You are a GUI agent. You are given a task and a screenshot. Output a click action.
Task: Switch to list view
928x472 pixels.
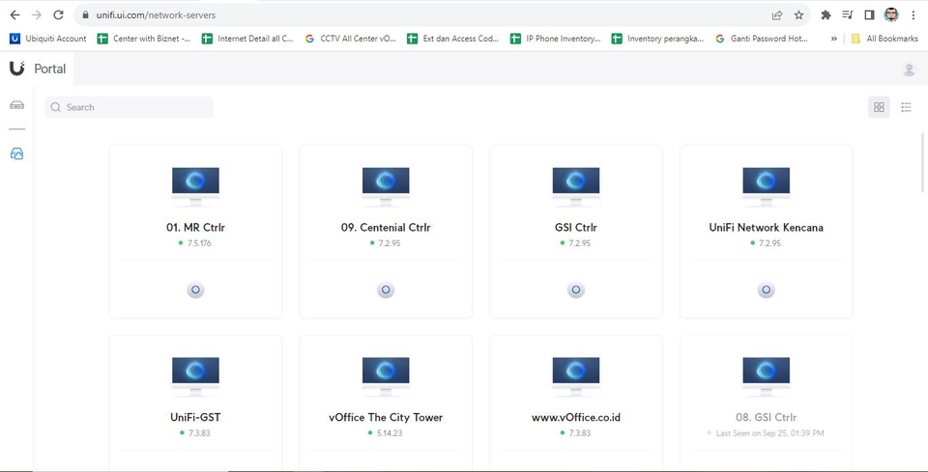coord(906,107)
